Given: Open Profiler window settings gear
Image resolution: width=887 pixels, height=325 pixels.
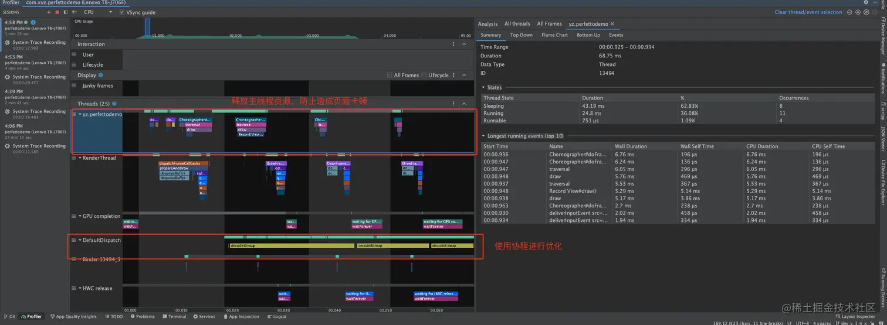Looking at the screenshot, I should coord(865,2).
